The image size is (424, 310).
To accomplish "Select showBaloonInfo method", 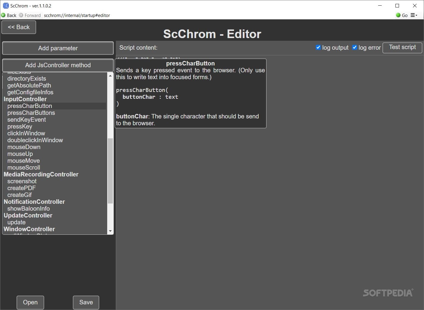I will 29,209.
